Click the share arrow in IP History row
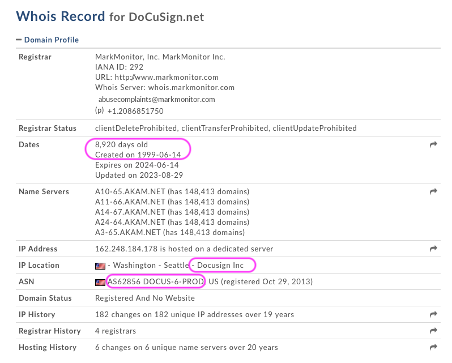The width and height of the screenshot is (452, 363). (433, 314)
